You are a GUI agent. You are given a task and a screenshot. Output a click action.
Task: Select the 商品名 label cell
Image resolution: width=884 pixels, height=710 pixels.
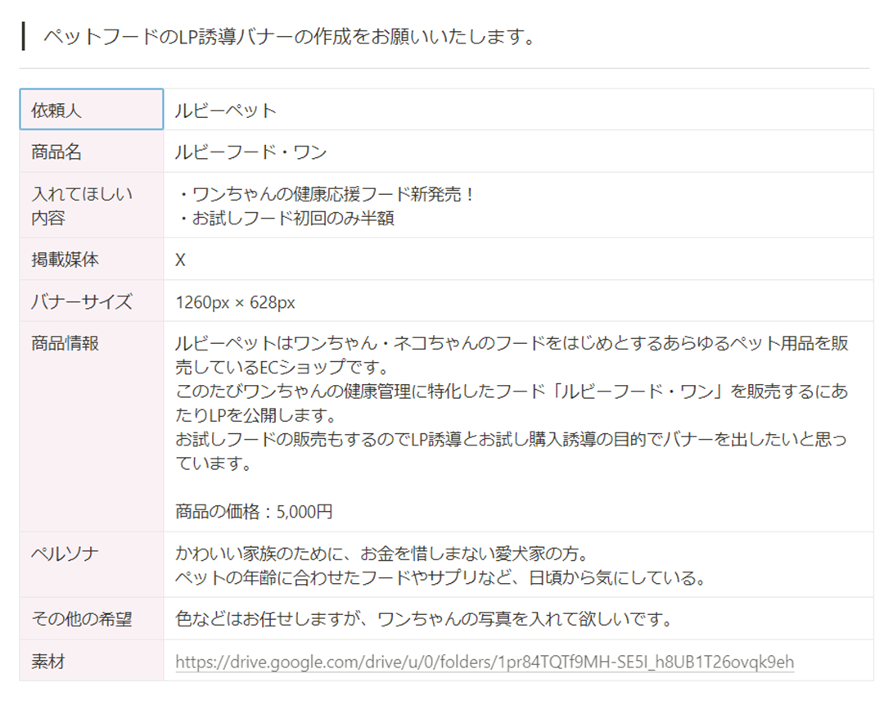tap(91, 151)
